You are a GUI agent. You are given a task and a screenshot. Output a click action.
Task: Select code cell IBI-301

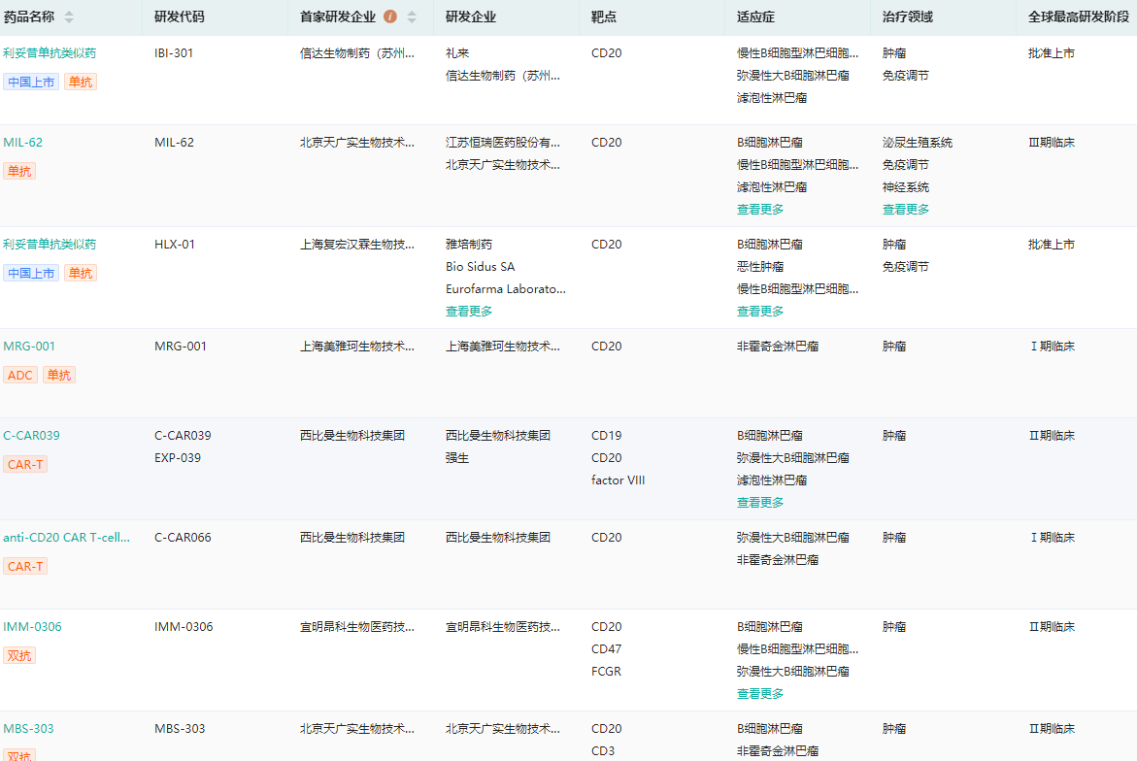tap(174, 53)
